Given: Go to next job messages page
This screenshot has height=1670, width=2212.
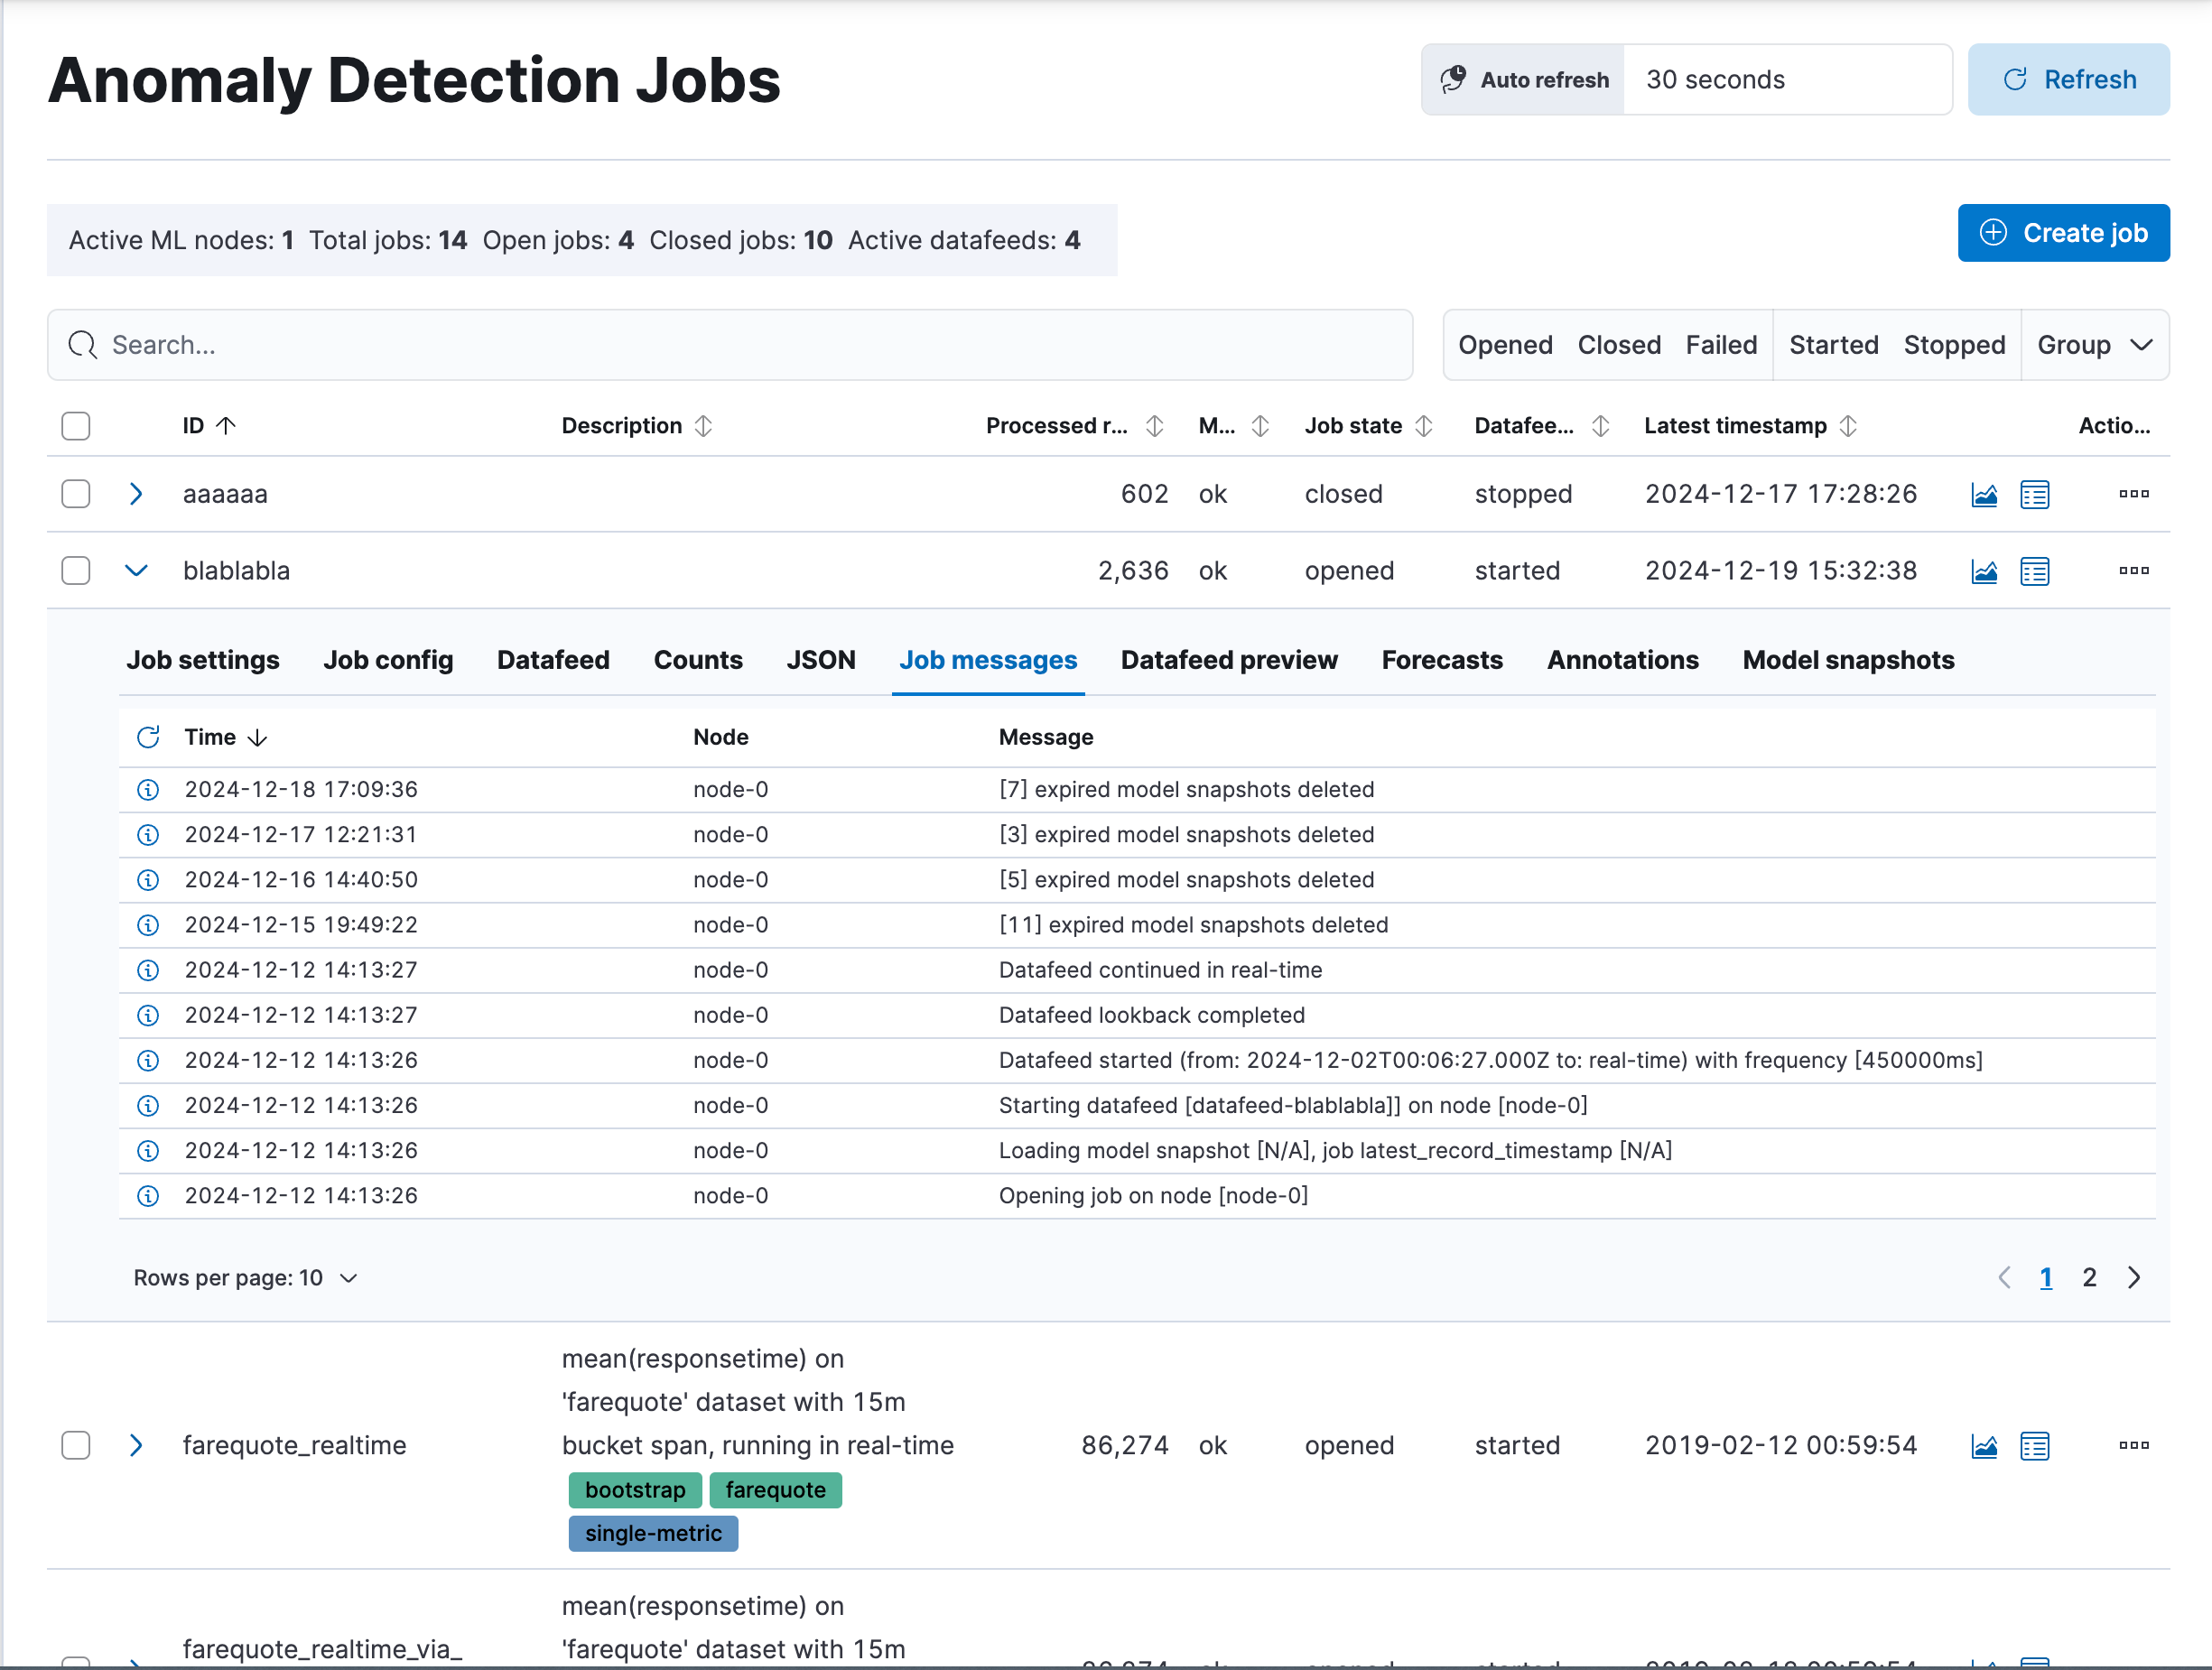Looking at the screenshot, I should 2134,1278.
